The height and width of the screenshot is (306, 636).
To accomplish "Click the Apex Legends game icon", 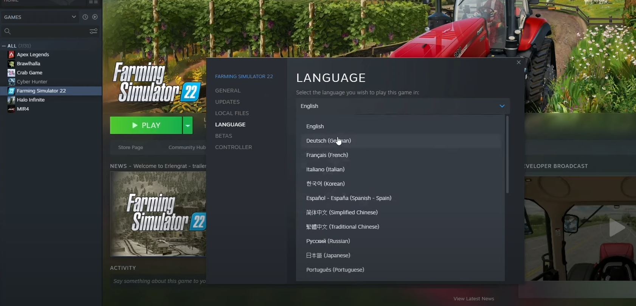I will 11,54.
